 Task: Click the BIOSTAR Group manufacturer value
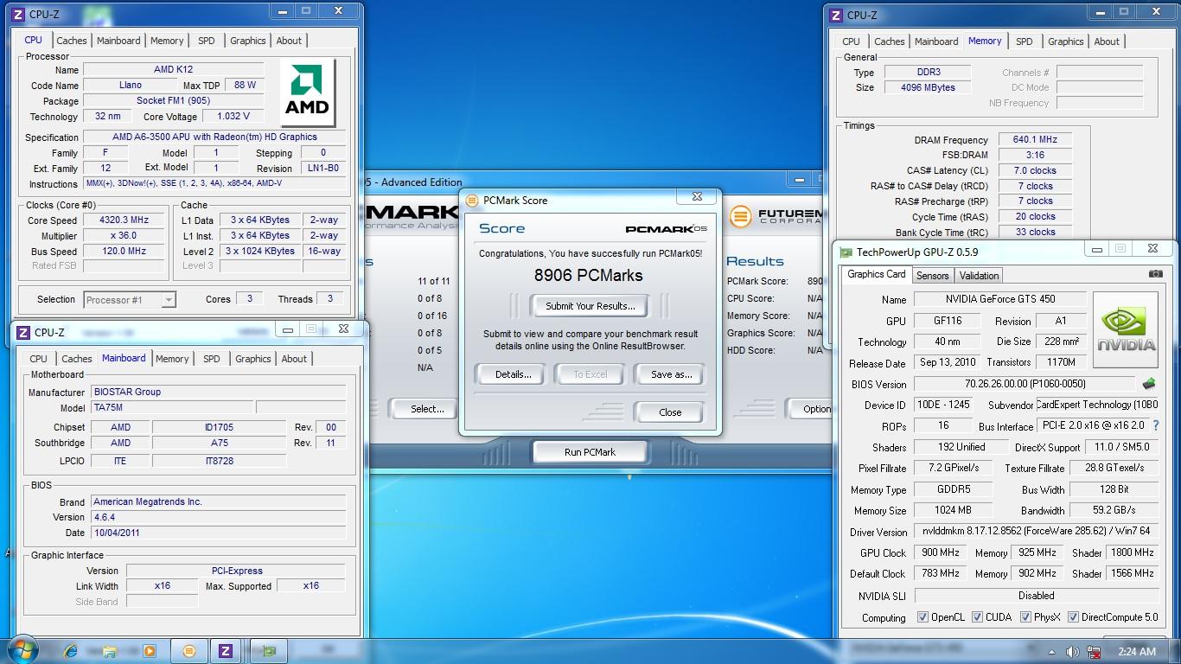(x=219, y=392)
